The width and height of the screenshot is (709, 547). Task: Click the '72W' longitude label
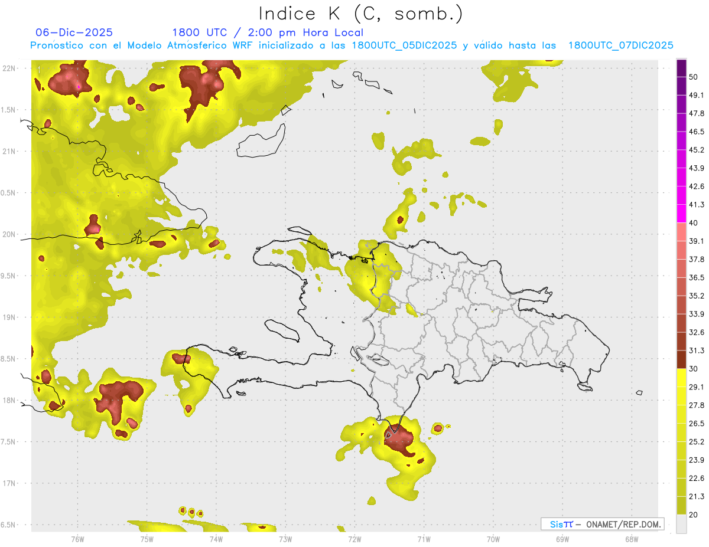click(x=354, y=539)
